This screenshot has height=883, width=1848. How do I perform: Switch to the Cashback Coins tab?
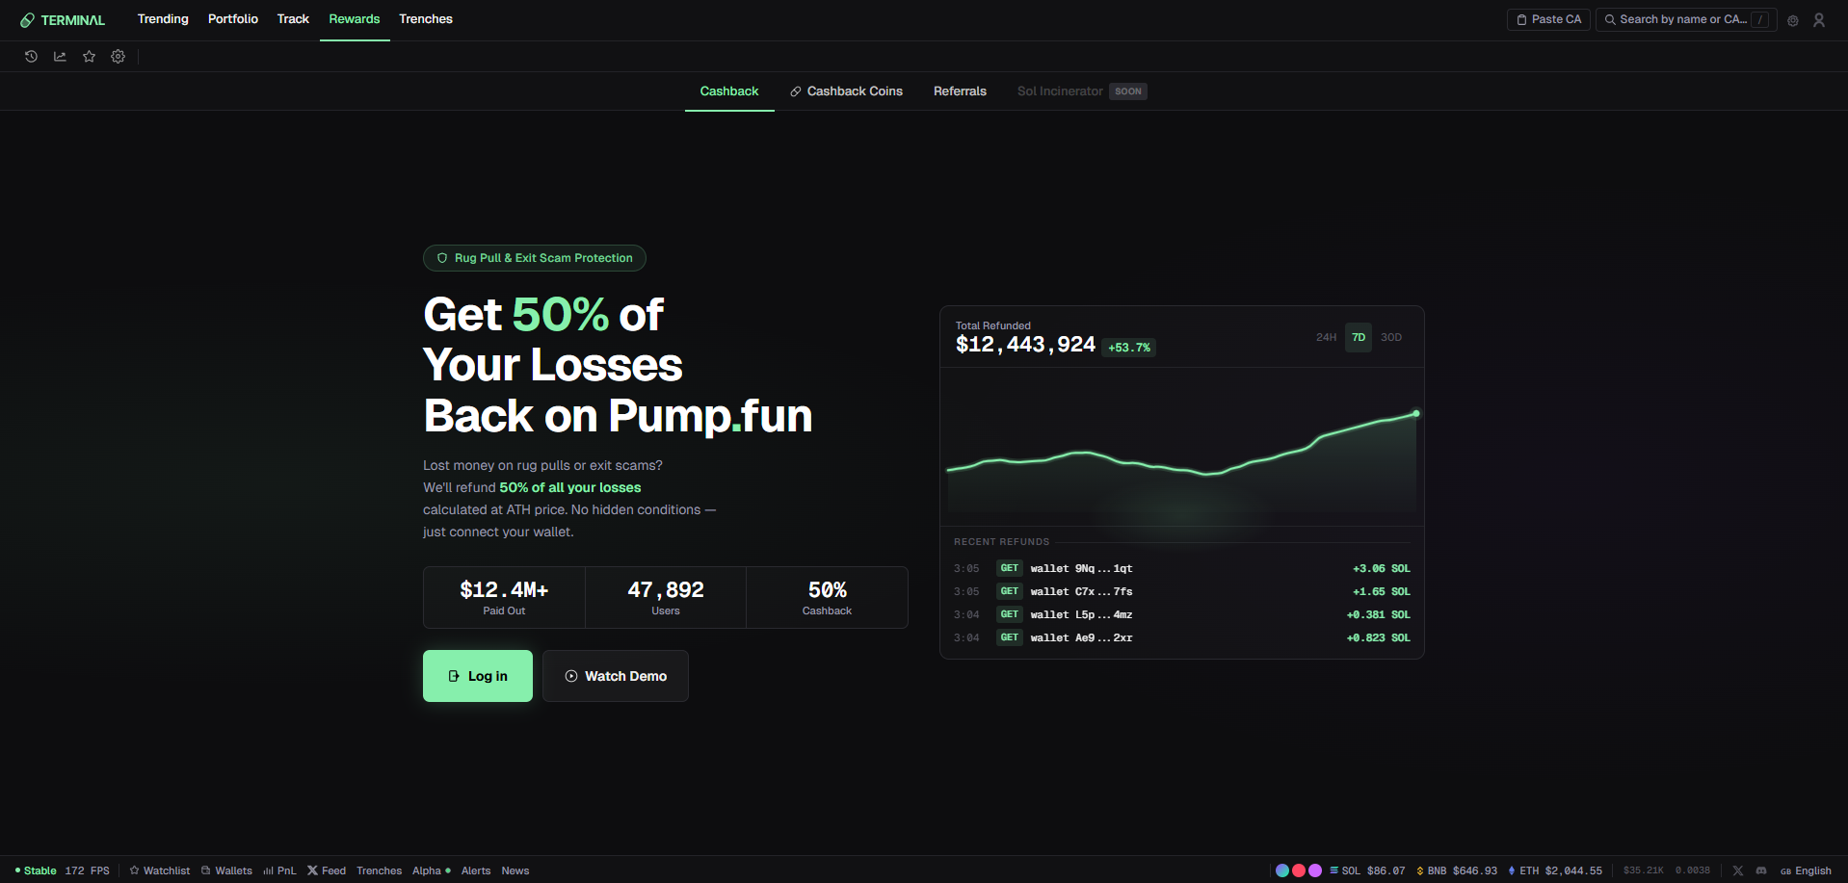[846, 91]
